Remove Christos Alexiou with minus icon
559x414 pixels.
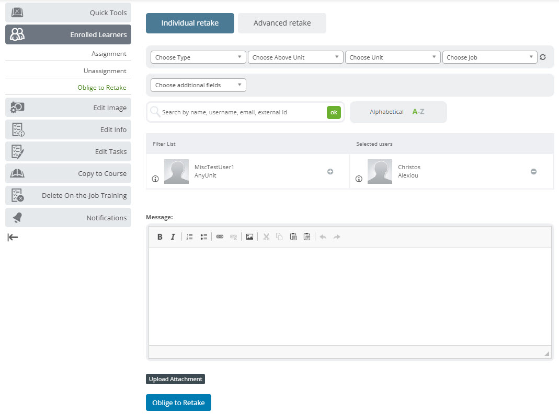[533, 172]
